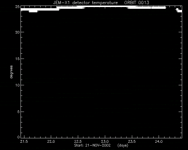Click the "degrees" y-axis label
Image resolution: width=188 pixels, height=150 pixels.
[x=11, y=72]
